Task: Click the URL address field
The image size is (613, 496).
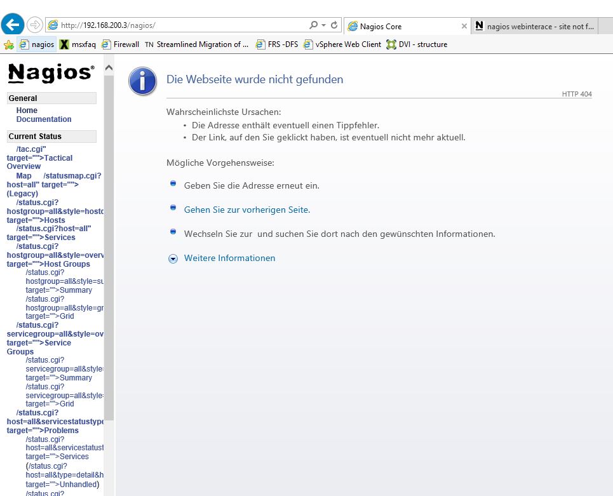Action: (x=178, y=25)
